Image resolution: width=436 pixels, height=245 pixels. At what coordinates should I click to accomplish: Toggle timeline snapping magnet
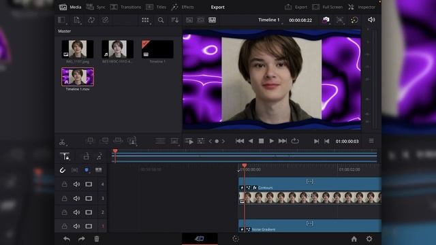tap(62, 170)
